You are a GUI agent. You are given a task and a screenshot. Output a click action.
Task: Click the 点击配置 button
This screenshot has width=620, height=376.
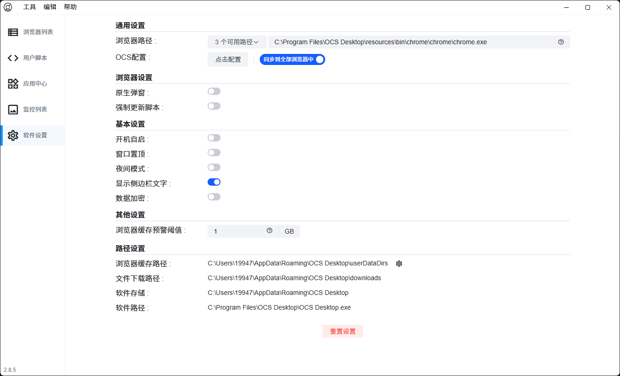pos(228,59)
